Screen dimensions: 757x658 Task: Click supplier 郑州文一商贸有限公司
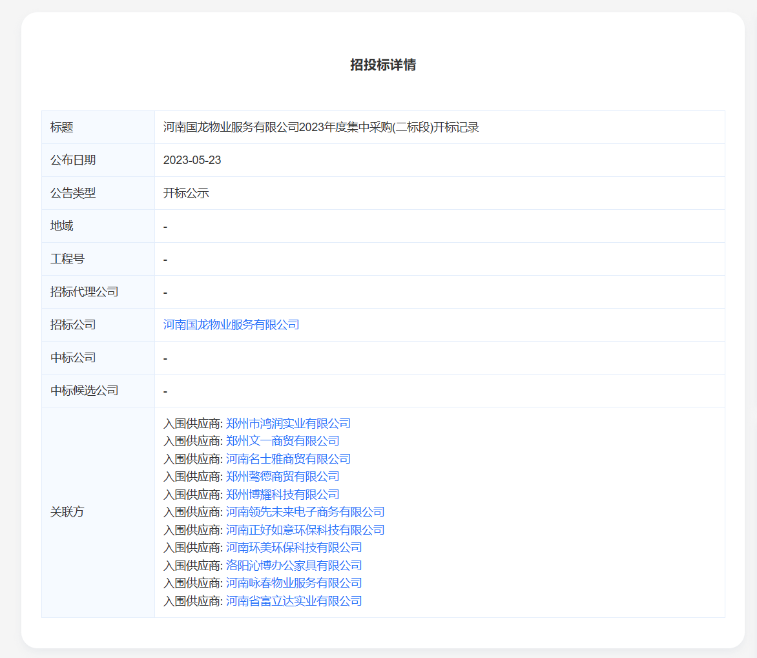tap(282, 441)
